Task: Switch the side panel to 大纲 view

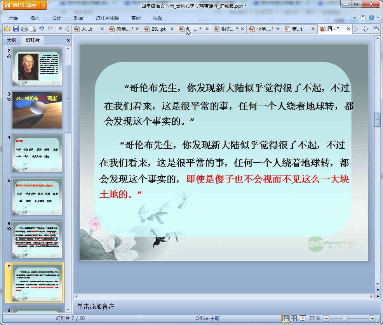Action: point(12,40)
